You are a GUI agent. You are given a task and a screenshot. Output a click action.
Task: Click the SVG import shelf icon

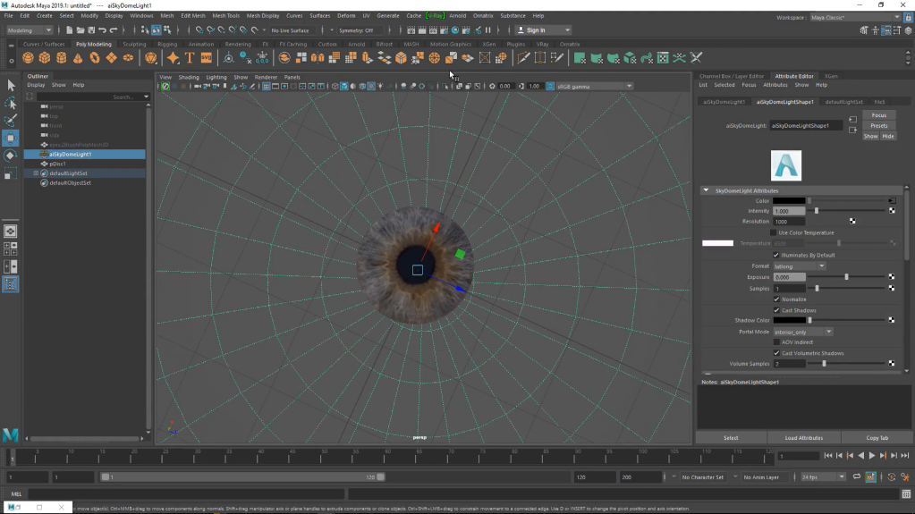coord(207,58)
